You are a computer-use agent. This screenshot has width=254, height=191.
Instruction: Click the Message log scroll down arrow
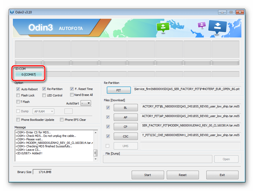click(96, 159)
